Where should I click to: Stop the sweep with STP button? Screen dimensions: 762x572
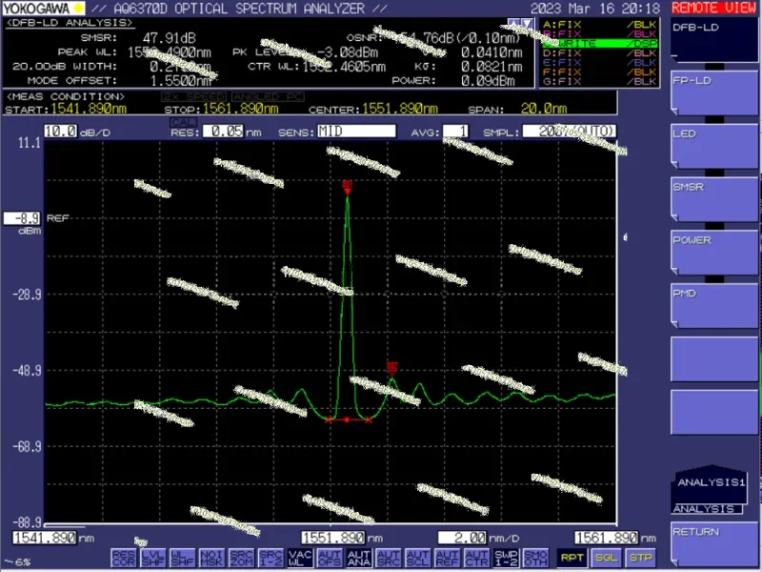(640, 558)
